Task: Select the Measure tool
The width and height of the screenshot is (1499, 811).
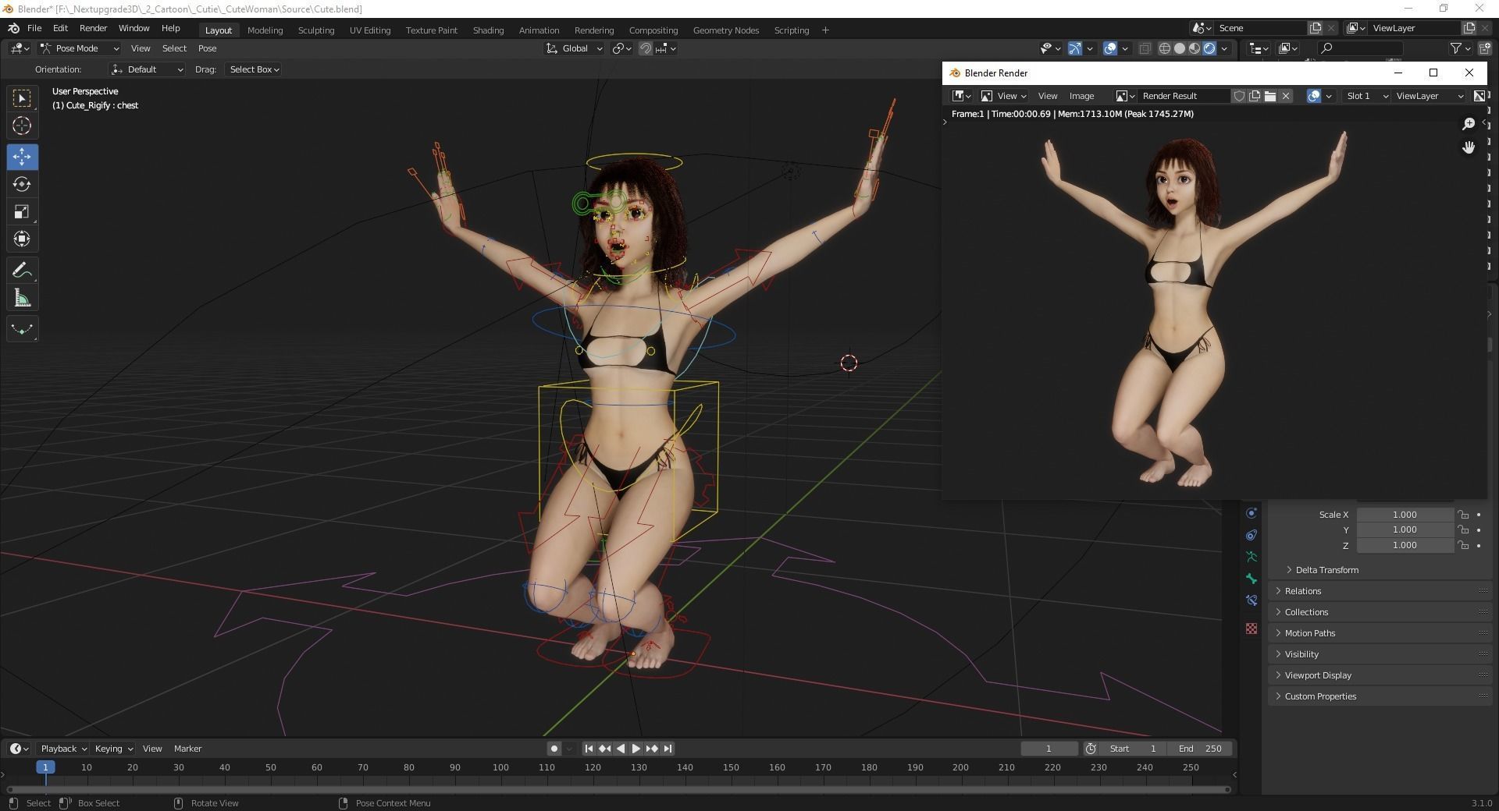Action: click(22, 299)
